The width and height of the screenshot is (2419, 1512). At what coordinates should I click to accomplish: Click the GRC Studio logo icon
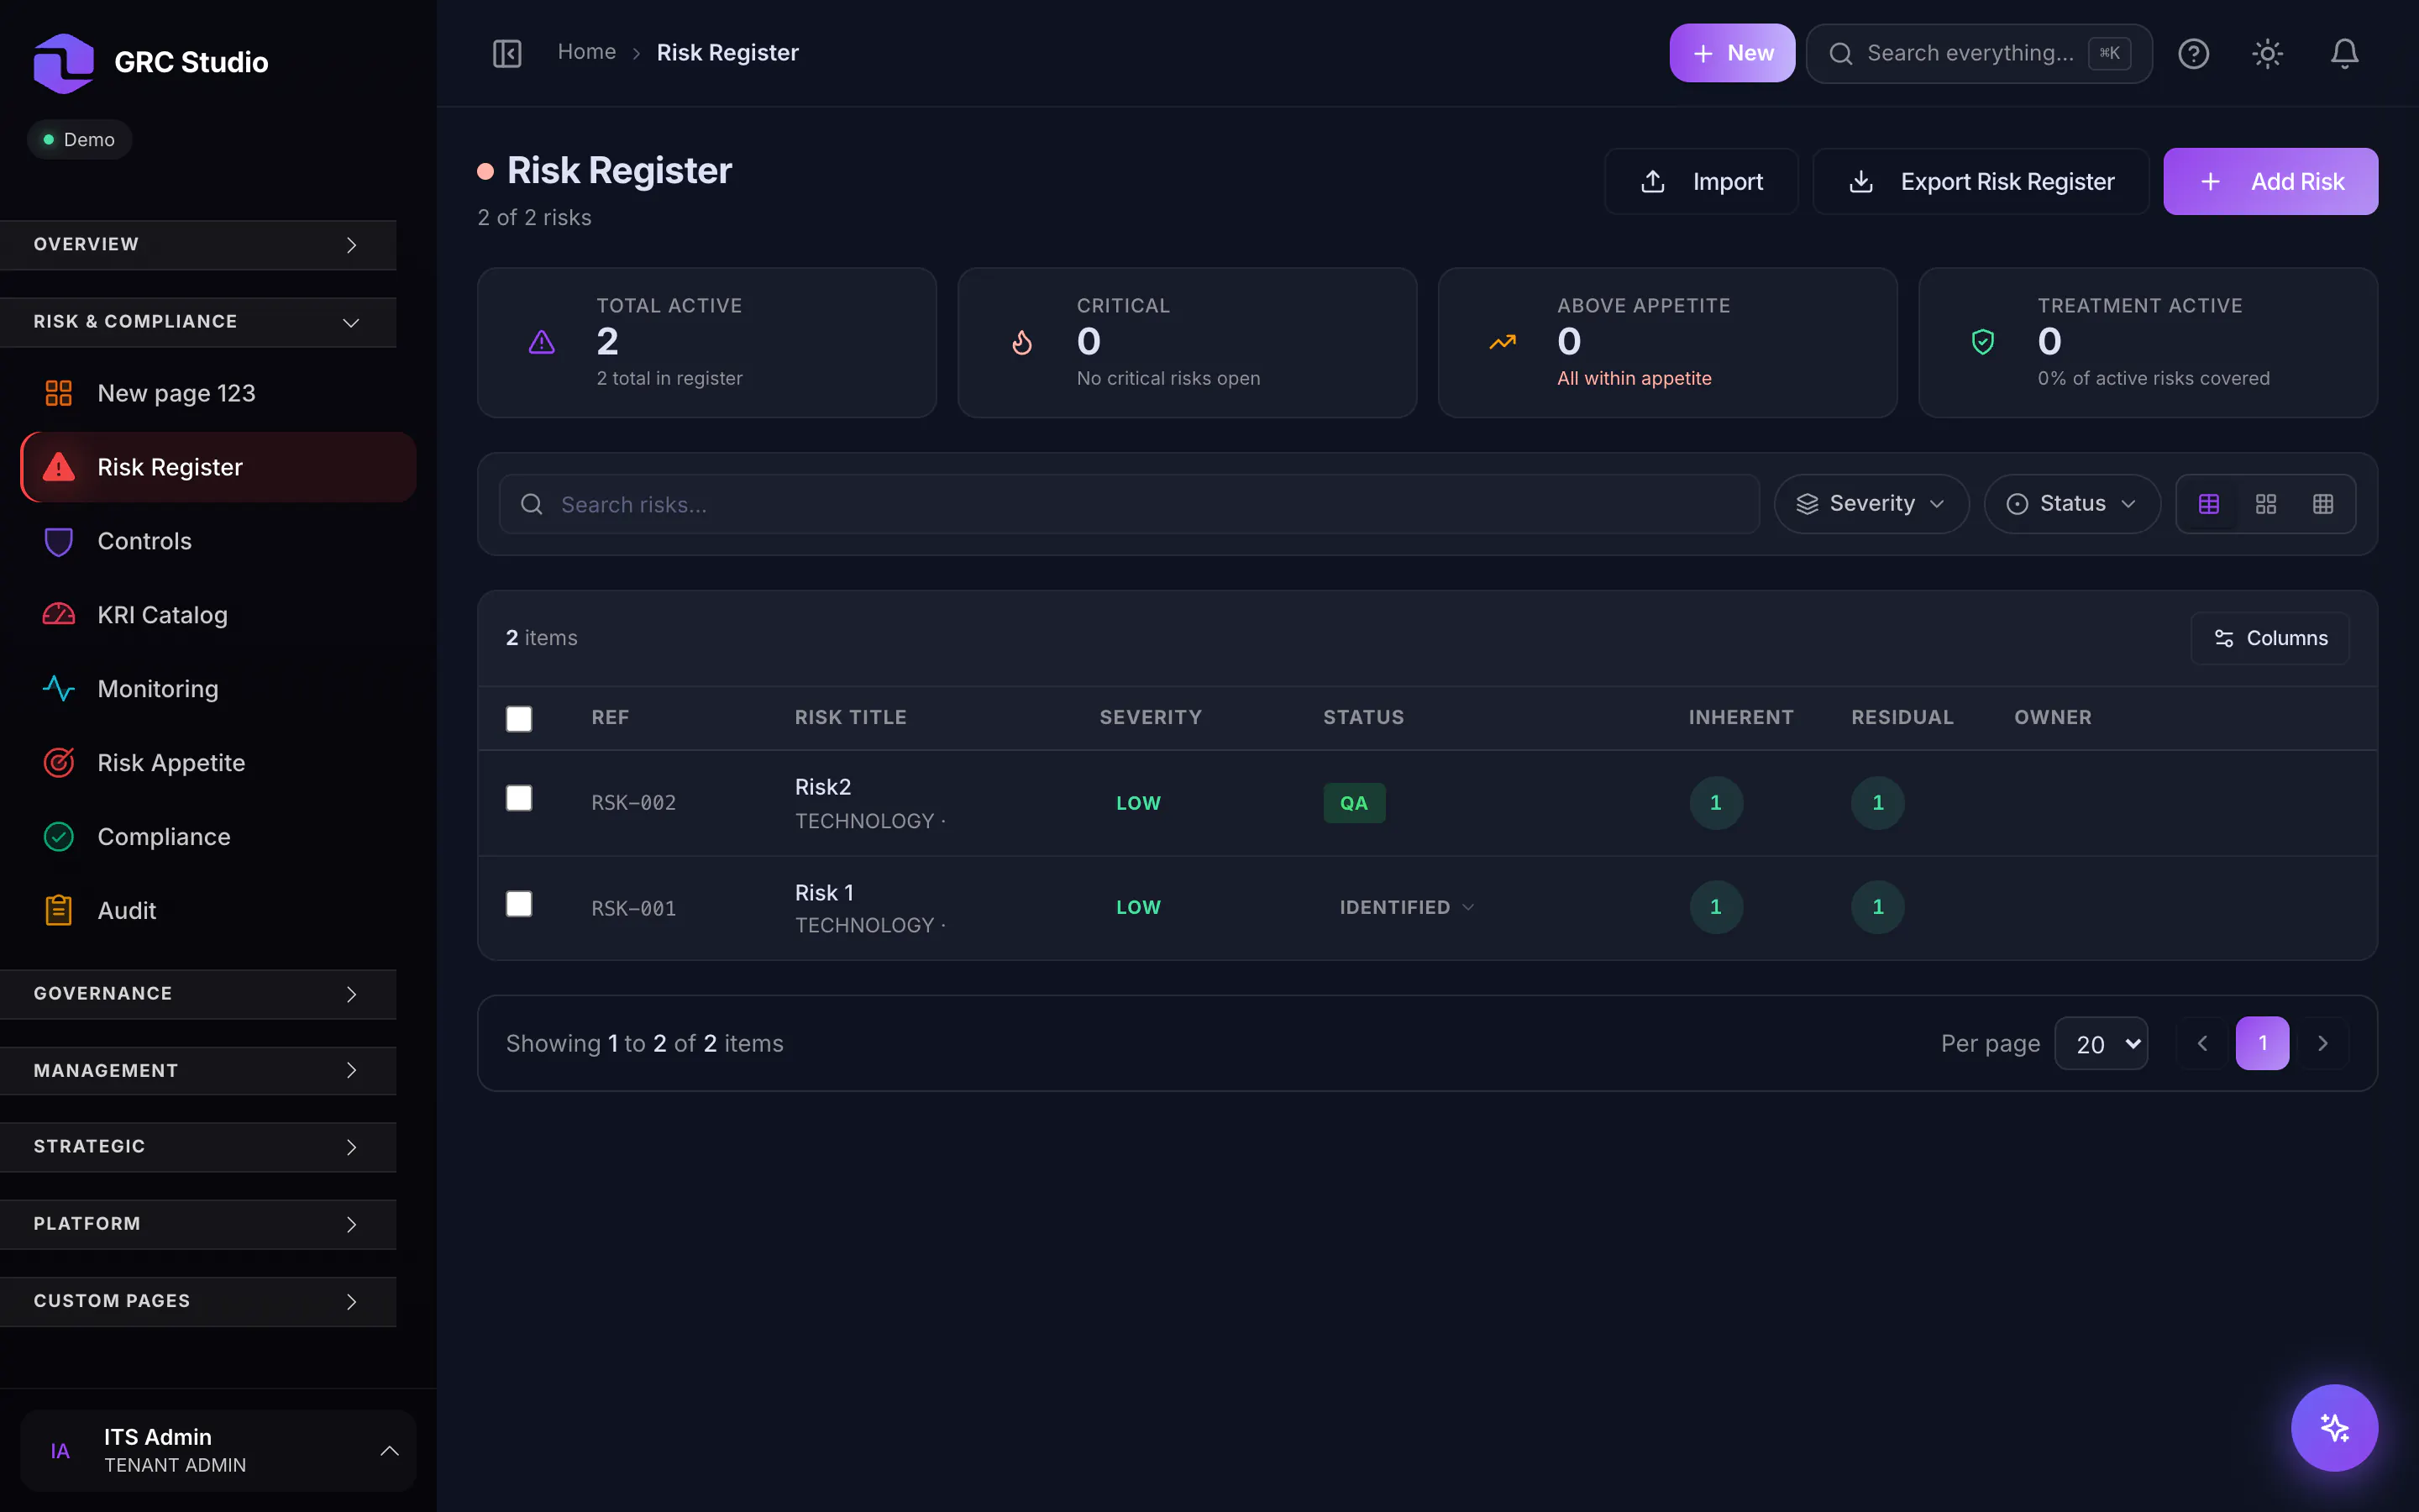tap(63, 62)
